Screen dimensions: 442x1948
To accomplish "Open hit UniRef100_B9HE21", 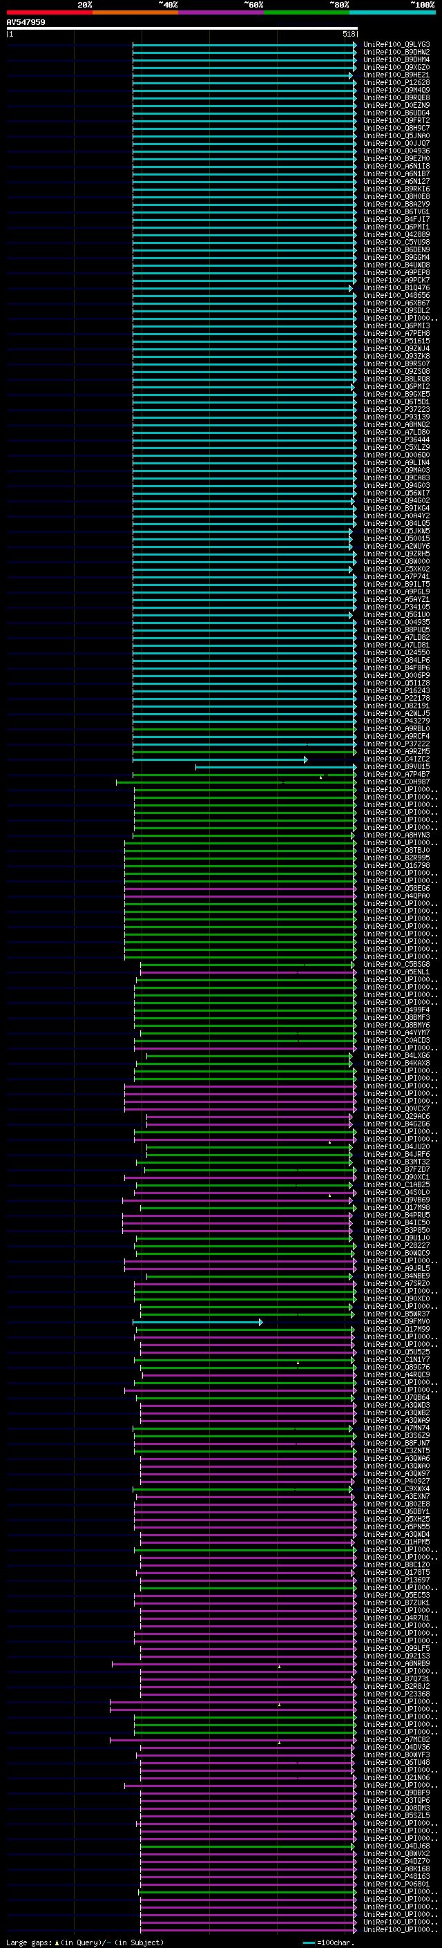I will click(x=396, y=75).
